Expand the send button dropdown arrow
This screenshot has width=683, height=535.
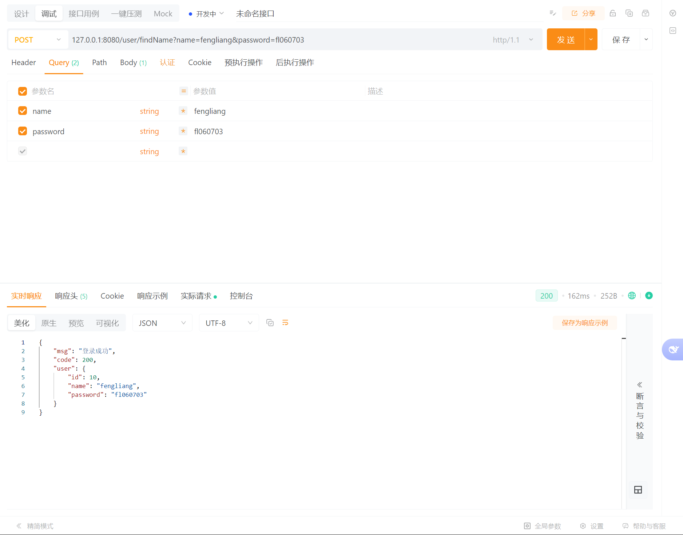(591, 39)
